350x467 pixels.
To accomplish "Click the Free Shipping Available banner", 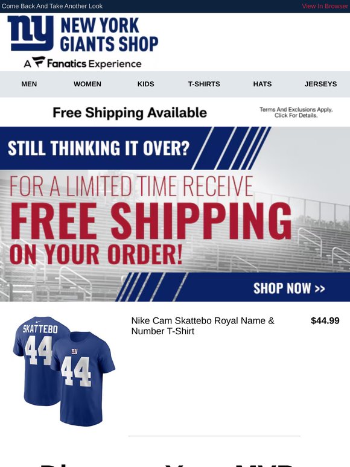I will [x=130, y=113].
